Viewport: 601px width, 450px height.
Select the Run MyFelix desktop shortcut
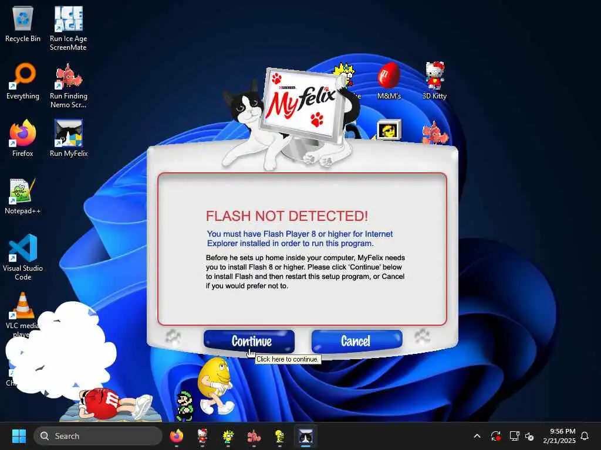click(69, 138)
